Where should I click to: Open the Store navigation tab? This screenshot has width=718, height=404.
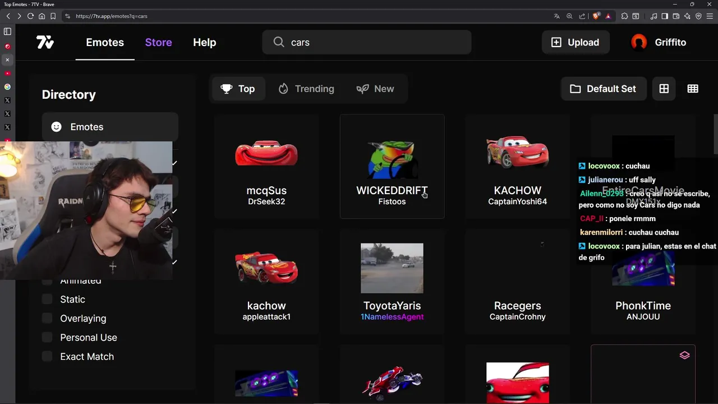tap(158, 42)
